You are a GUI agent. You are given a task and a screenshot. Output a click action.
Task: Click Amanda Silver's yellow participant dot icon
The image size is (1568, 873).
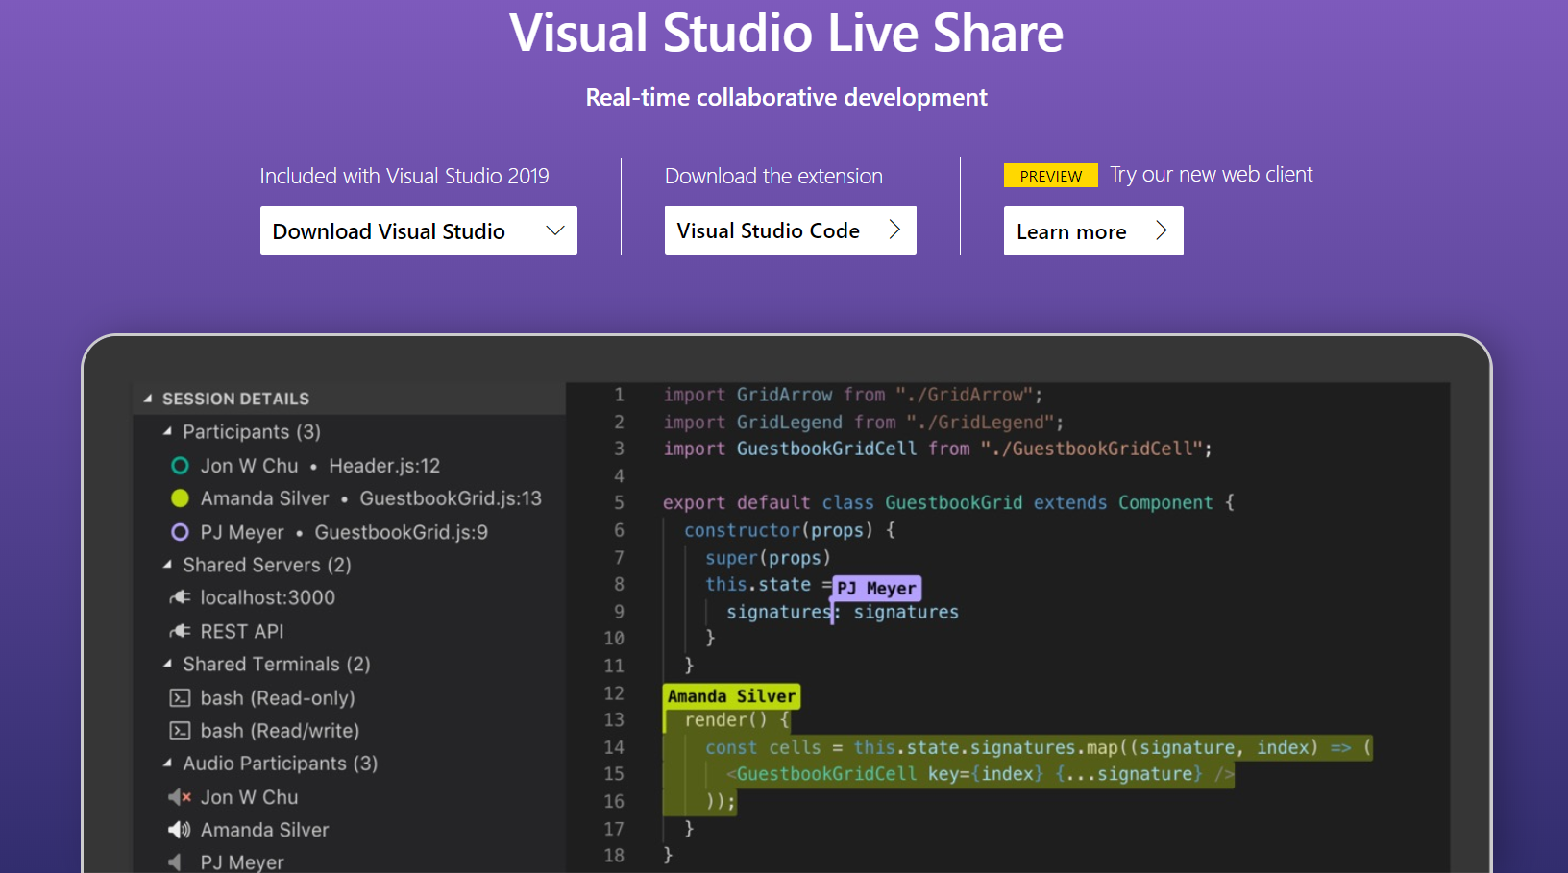180,498
